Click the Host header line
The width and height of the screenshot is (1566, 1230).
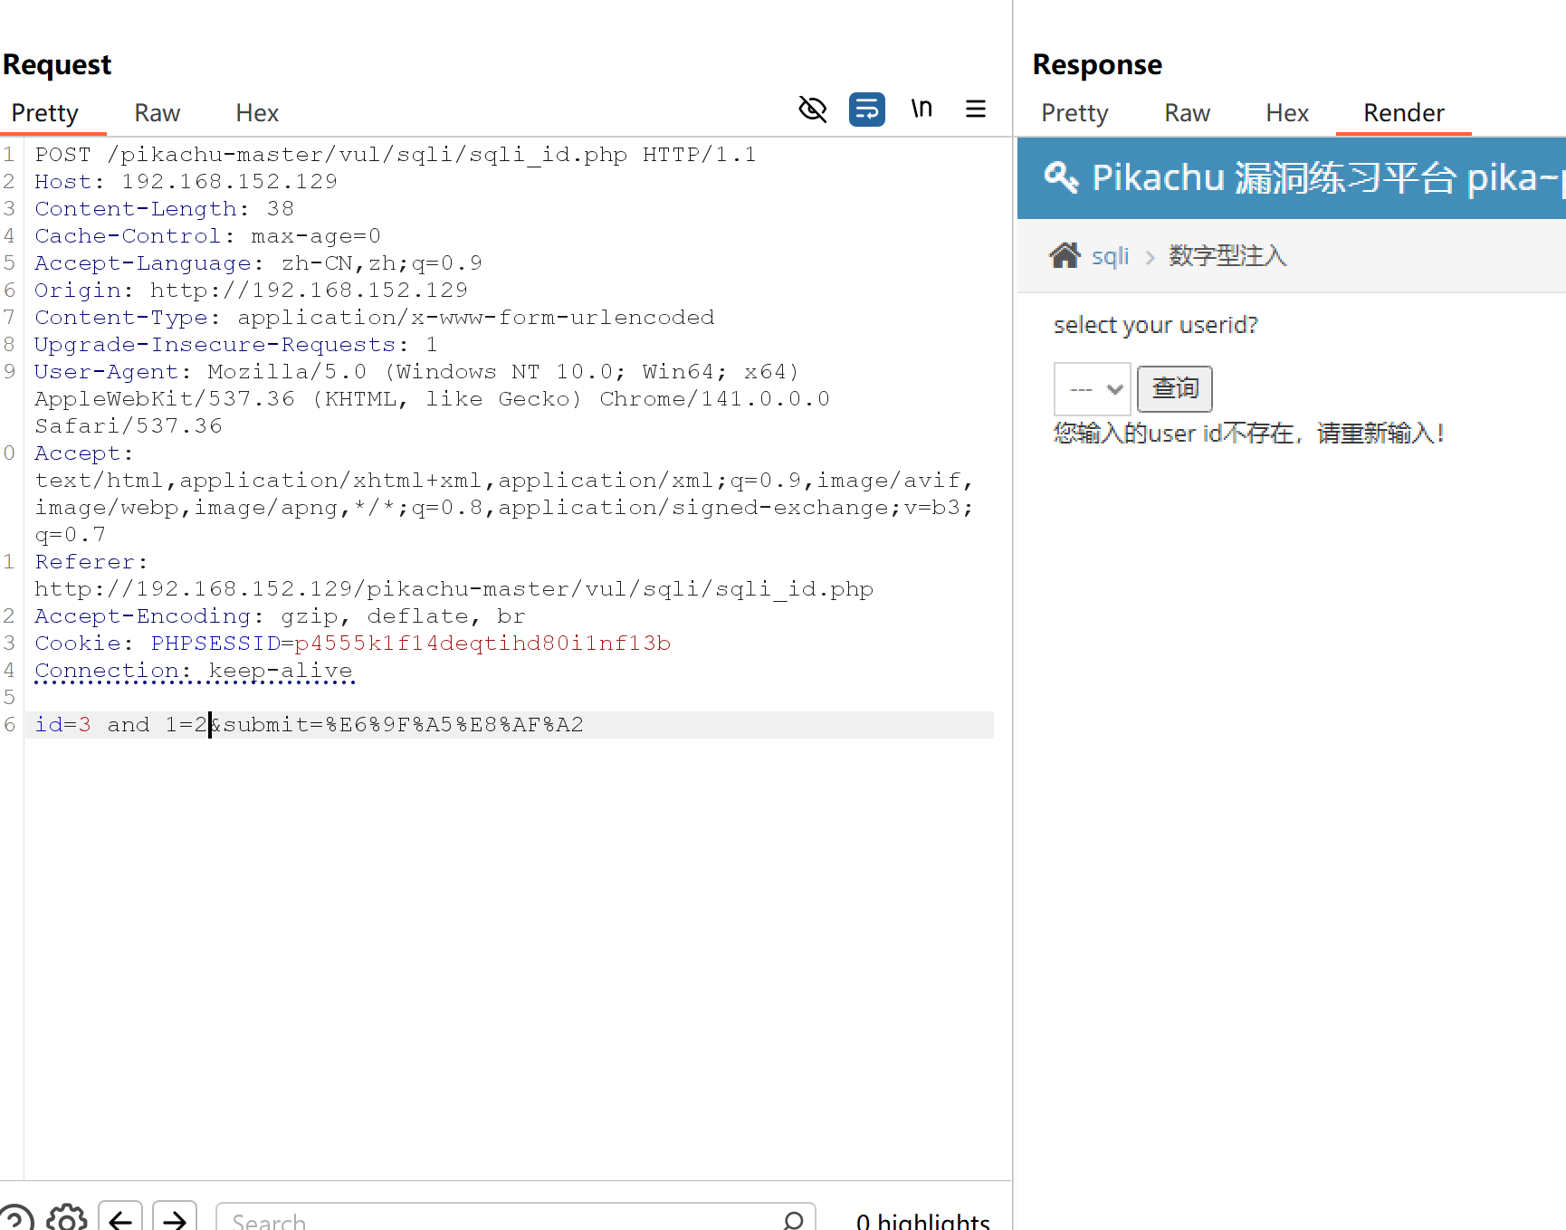pos(186,182)
